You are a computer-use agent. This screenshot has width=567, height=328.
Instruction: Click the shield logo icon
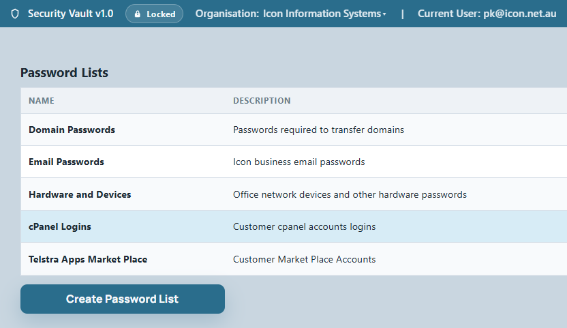tap(15, 14)
